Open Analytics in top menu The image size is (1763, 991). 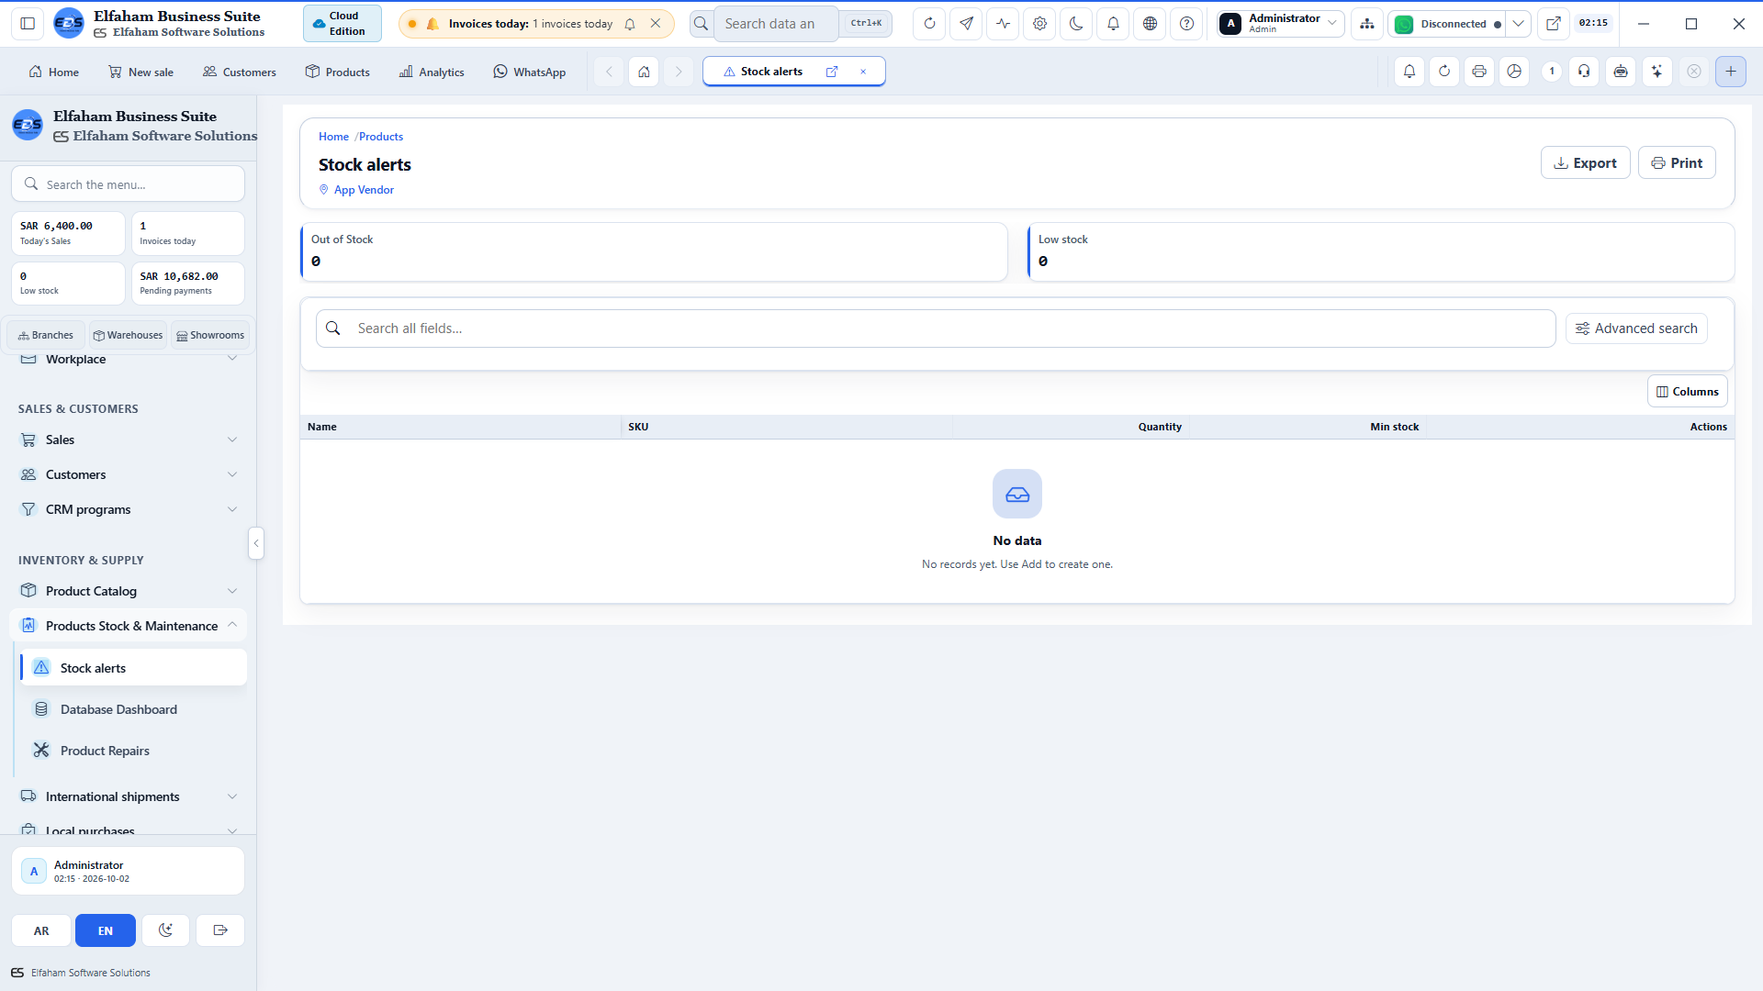coord(432,72)
